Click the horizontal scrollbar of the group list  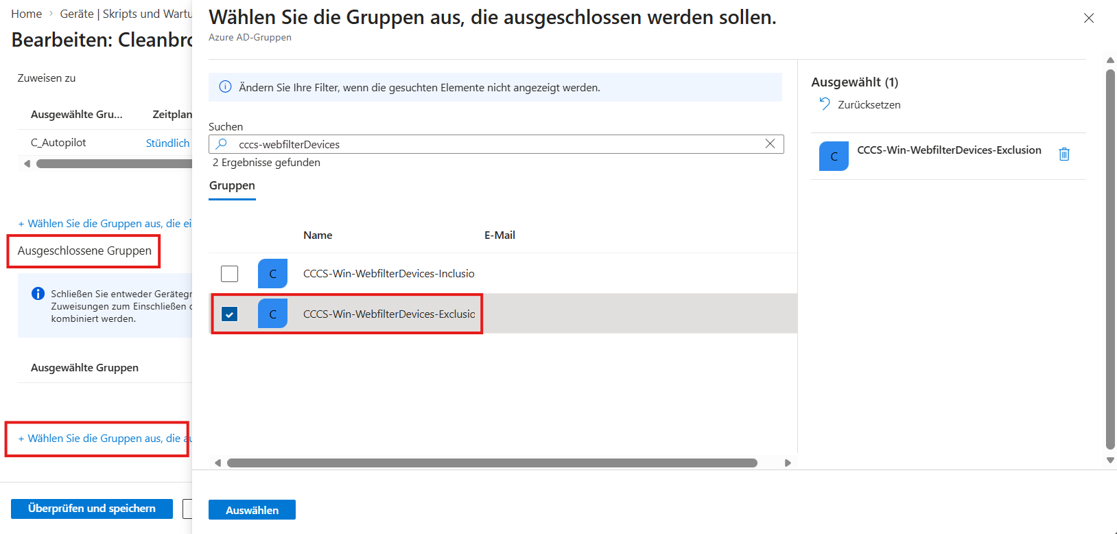(492, 463)
